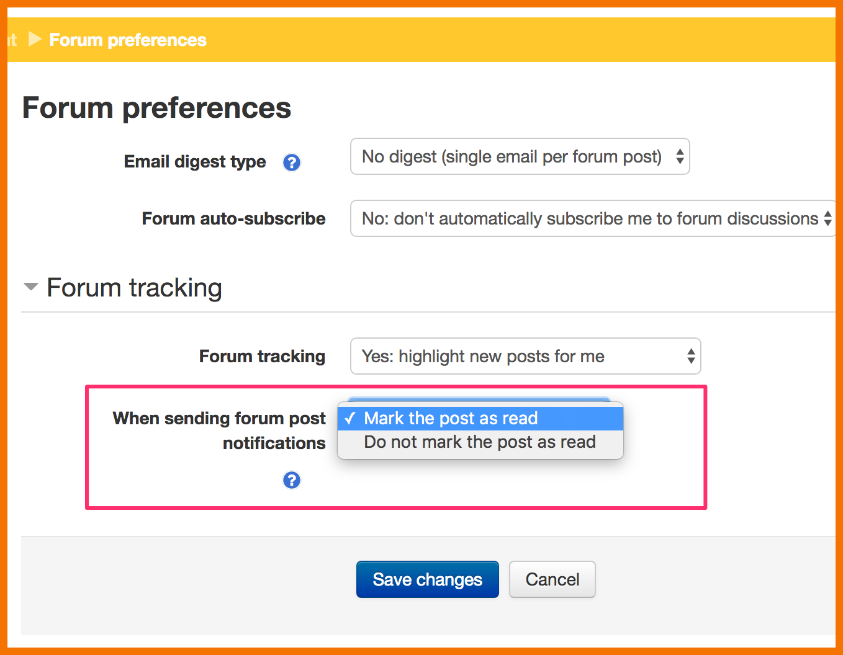
Task: Click the up-down arrows on the Email digest dropdown
Action: tap(680, 156)
